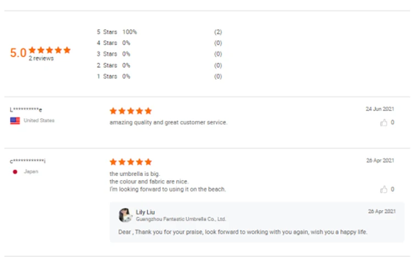
Task: Click the thumbs-up icon on the United States review
Action: pos(384,123)
